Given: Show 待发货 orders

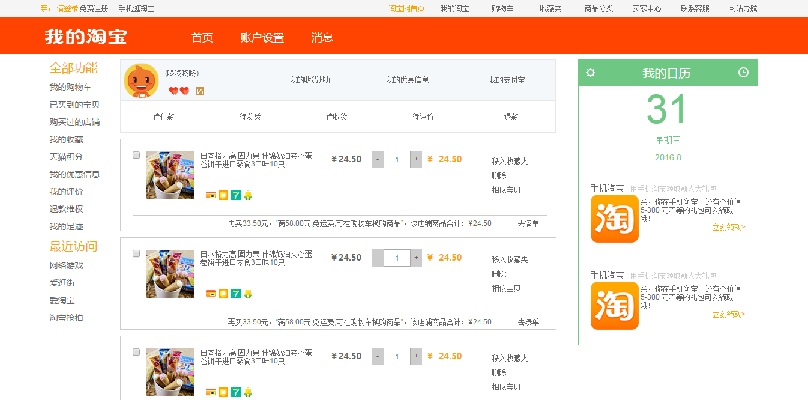Looking at the screenshot, I should [250, 117].
